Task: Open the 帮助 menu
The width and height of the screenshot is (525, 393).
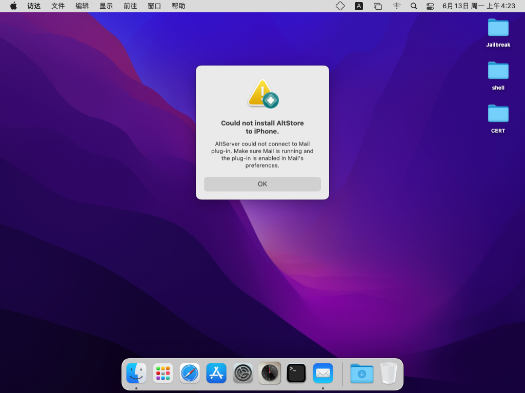Action: pos(178,6)
